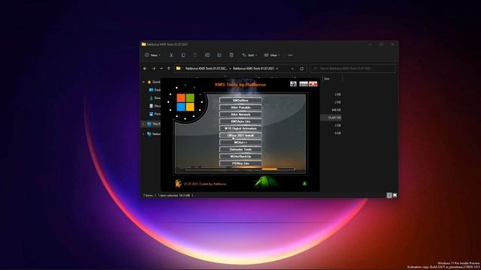Select Downloads in navigation pane

coord(155,98)
